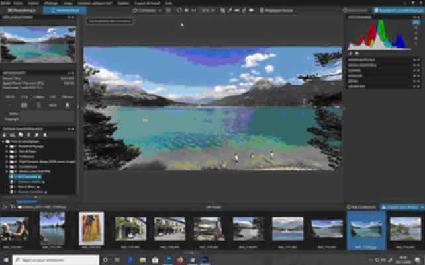
Task: Enable side-by-side comparison view icon
Action: click(x=168, y=11)
